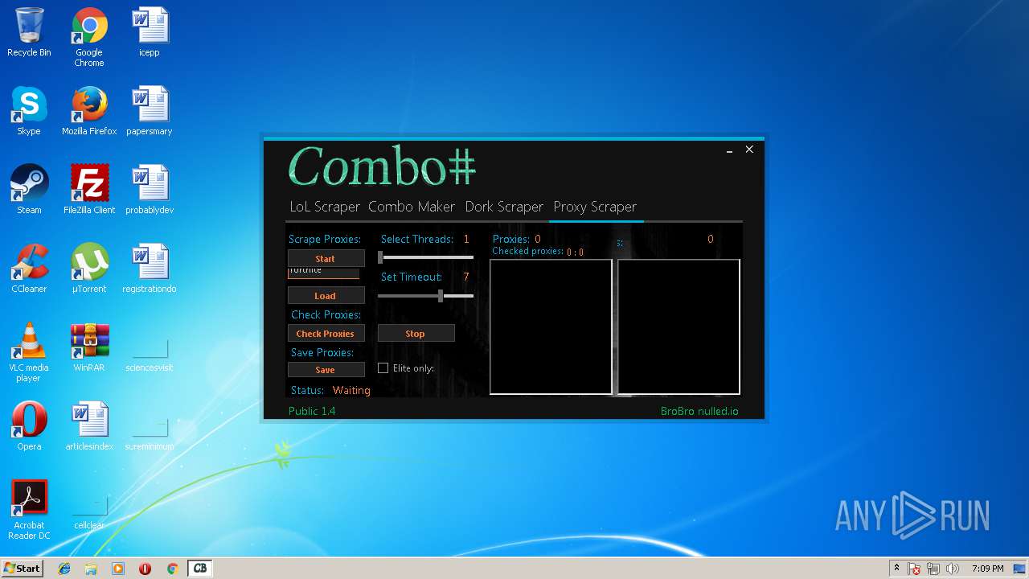
Task: Launch CCleaner desktop shortcut
Action: tap(29, 269)
